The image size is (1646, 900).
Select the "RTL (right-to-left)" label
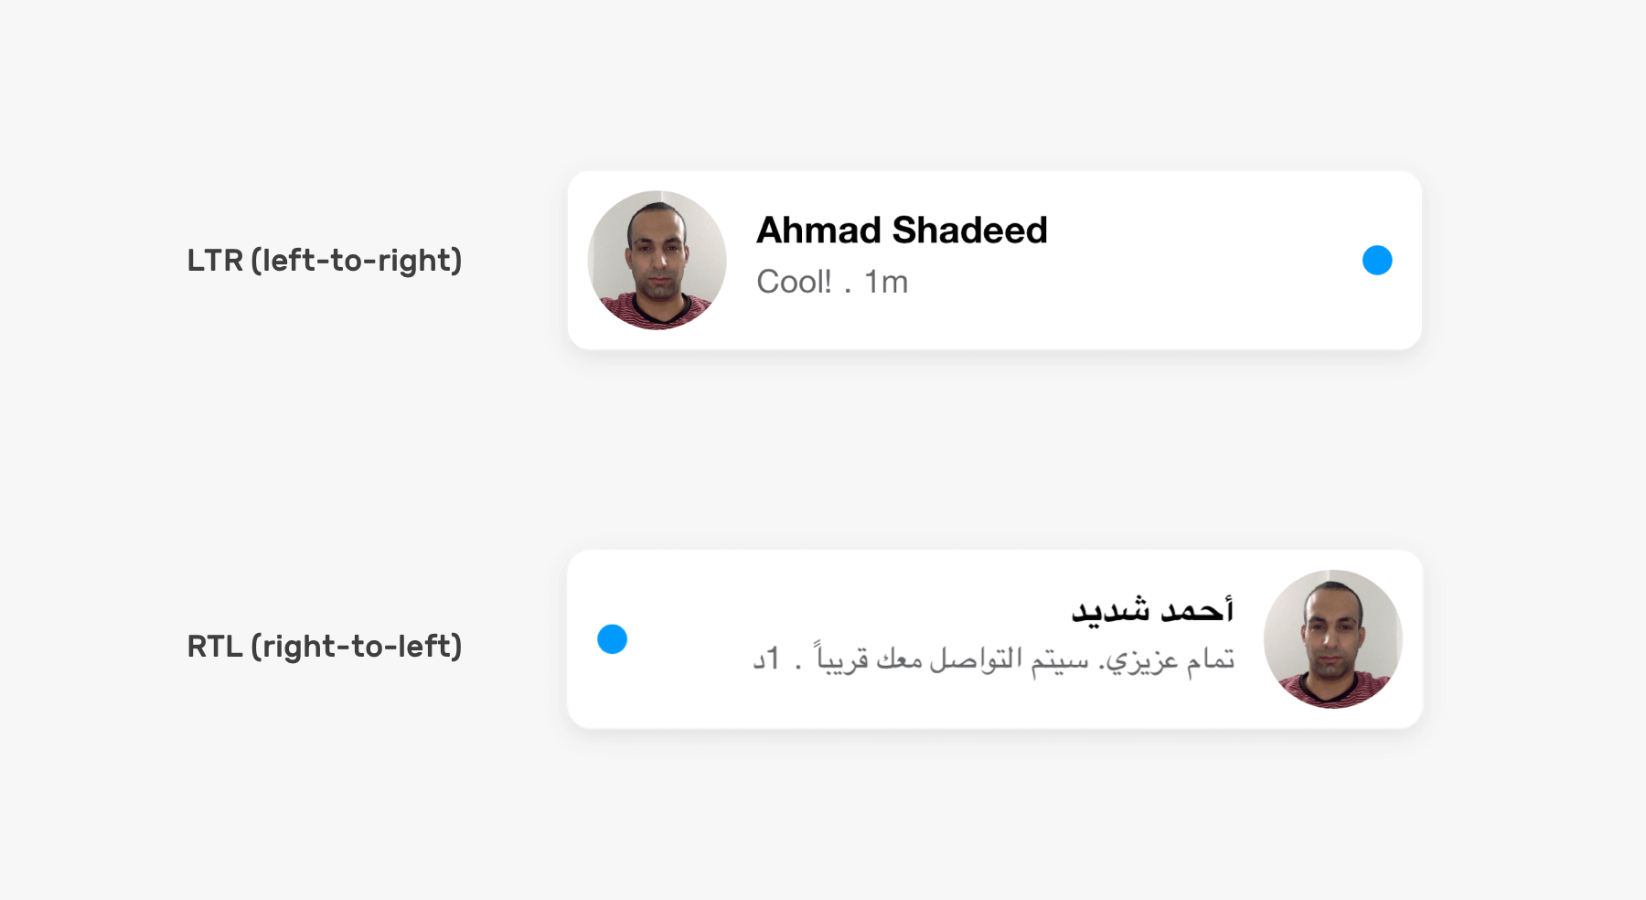(x=325, y=647)
